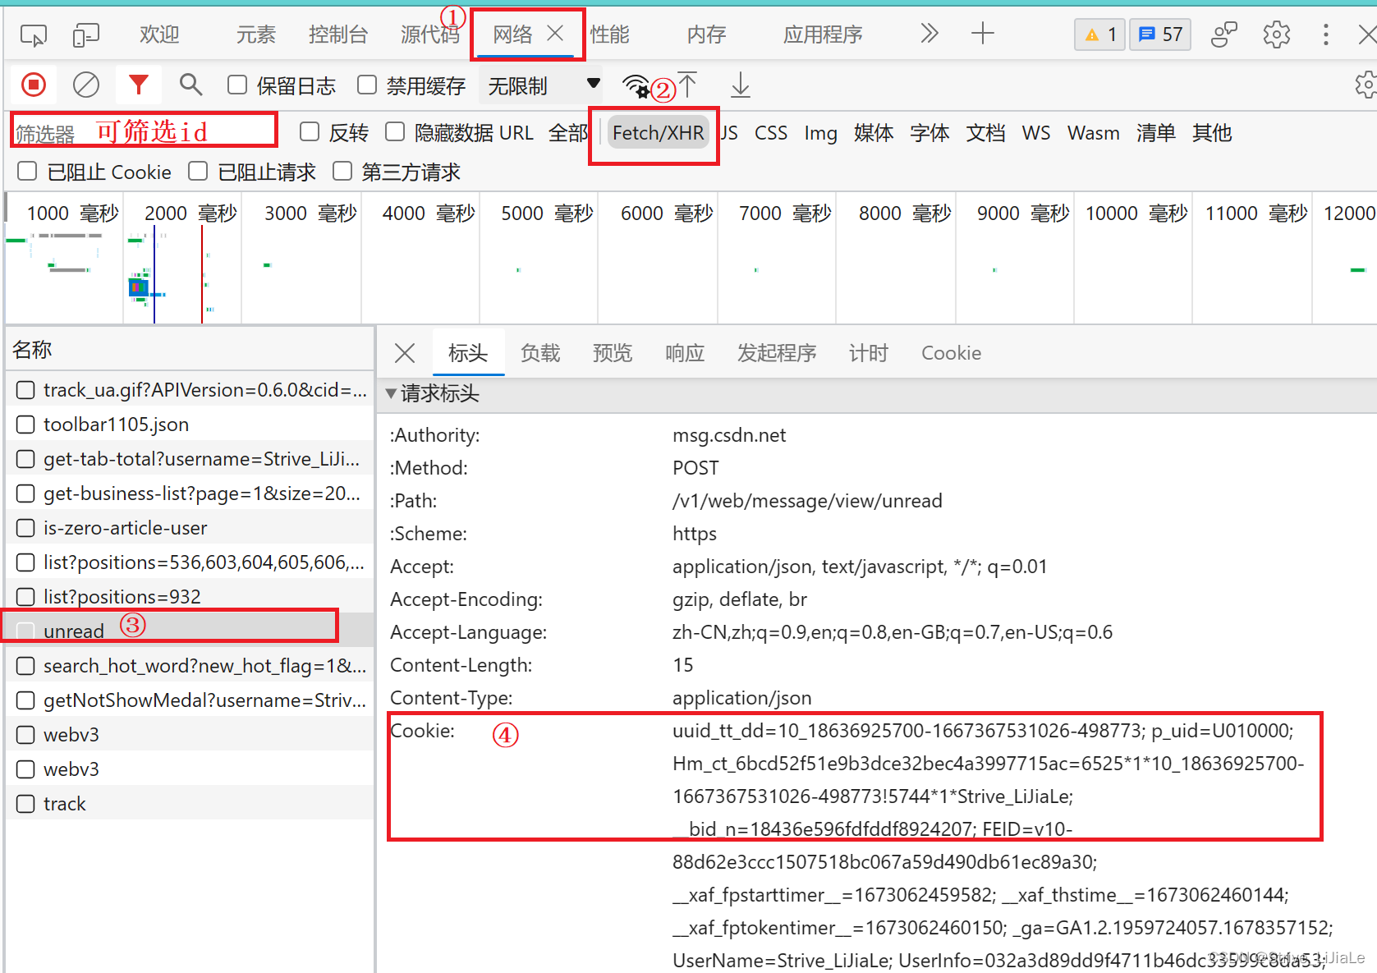
Task: Filter requests by Wasm
Action: point(1094,133)
